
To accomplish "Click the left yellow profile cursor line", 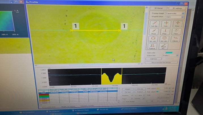I will pyautogui.click(x=102, y=76).
